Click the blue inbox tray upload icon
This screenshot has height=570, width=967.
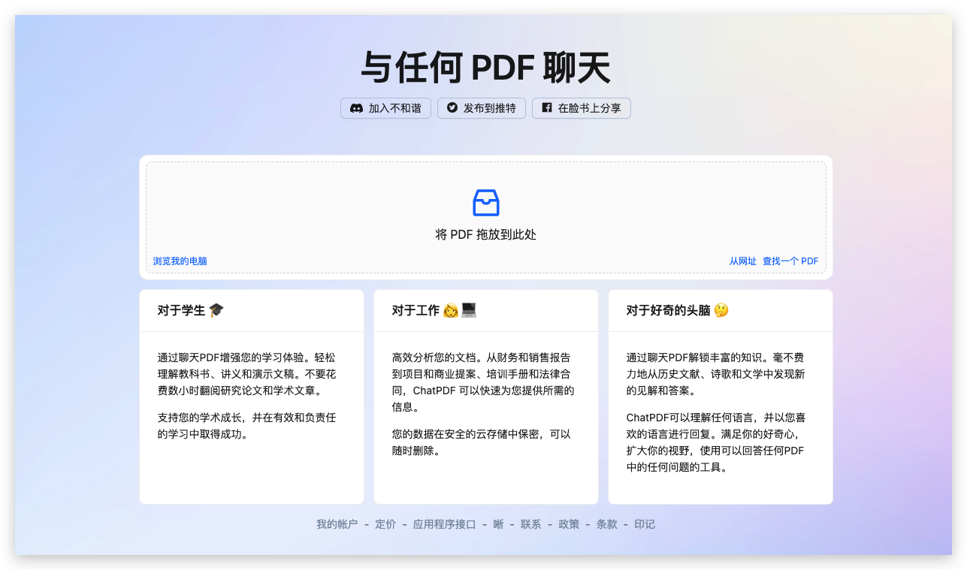click(x=486, y=203)
